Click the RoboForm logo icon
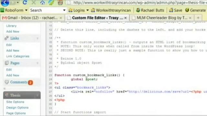 point(2,10)
